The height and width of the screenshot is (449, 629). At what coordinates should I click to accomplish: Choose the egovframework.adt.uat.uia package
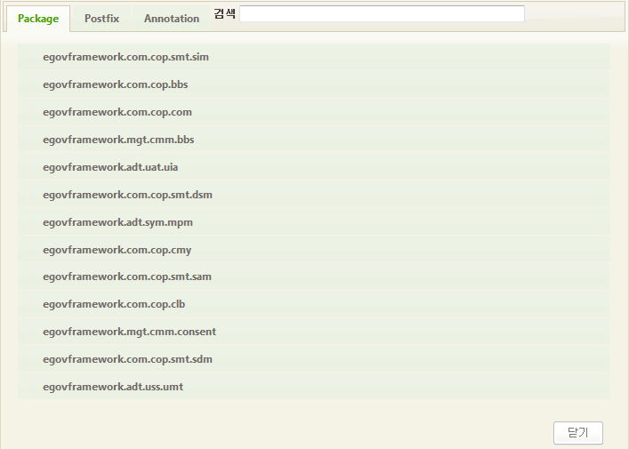pyautogui.click(x=117, y=167)
